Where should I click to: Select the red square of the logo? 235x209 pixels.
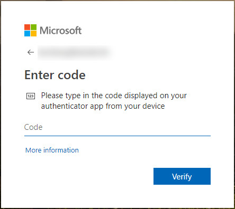[27, 27]
